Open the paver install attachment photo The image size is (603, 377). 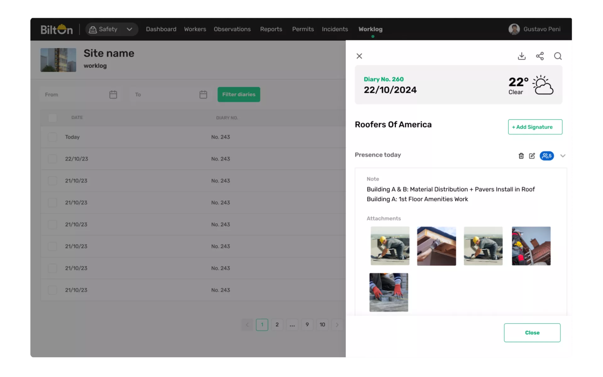click(x=389, y=292)
